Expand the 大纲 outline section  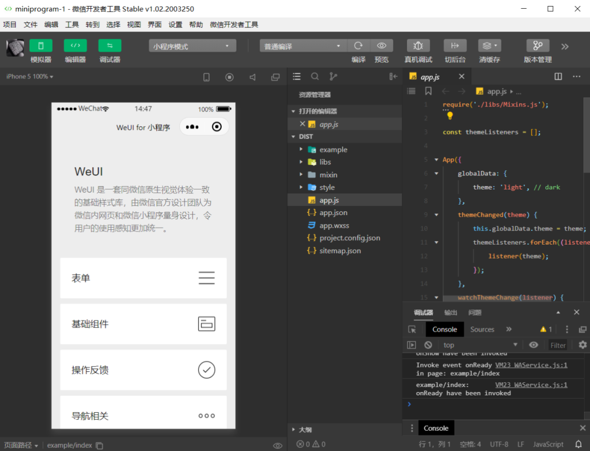pos(345,430)
